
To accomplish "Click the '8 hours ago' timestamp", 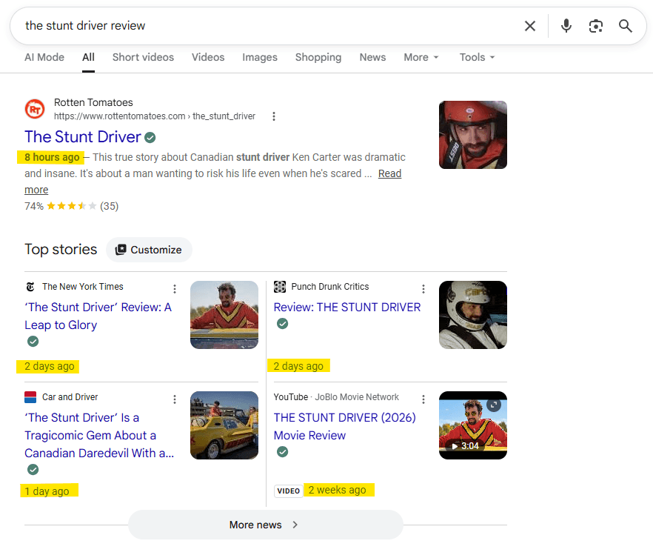I will point(52,157).
